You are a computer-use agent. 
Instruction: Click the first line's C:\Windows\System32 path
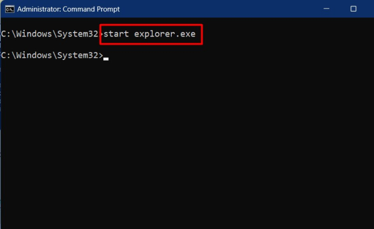coord(50,34)
